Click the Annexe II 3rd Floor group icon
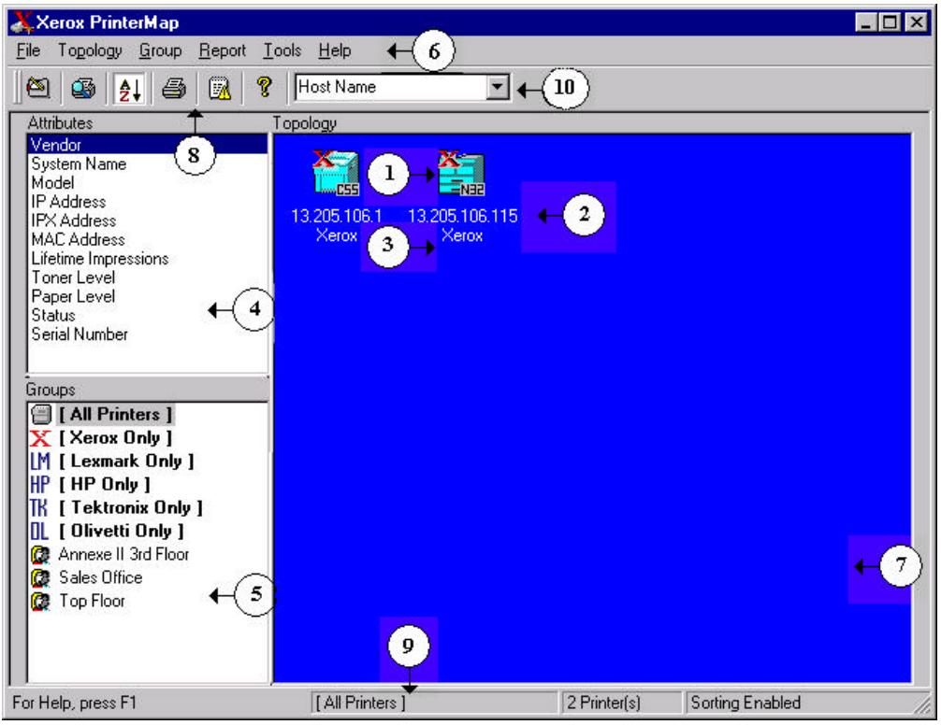The height and width of the screenshot is (725, 941). [x=40, y=555]
